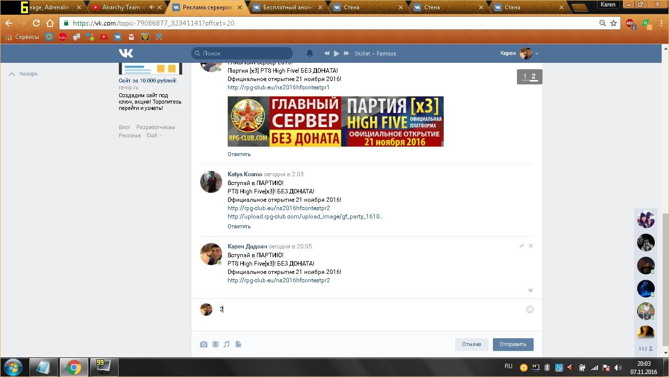Expand the Ещё footer menu

(154, 135)
